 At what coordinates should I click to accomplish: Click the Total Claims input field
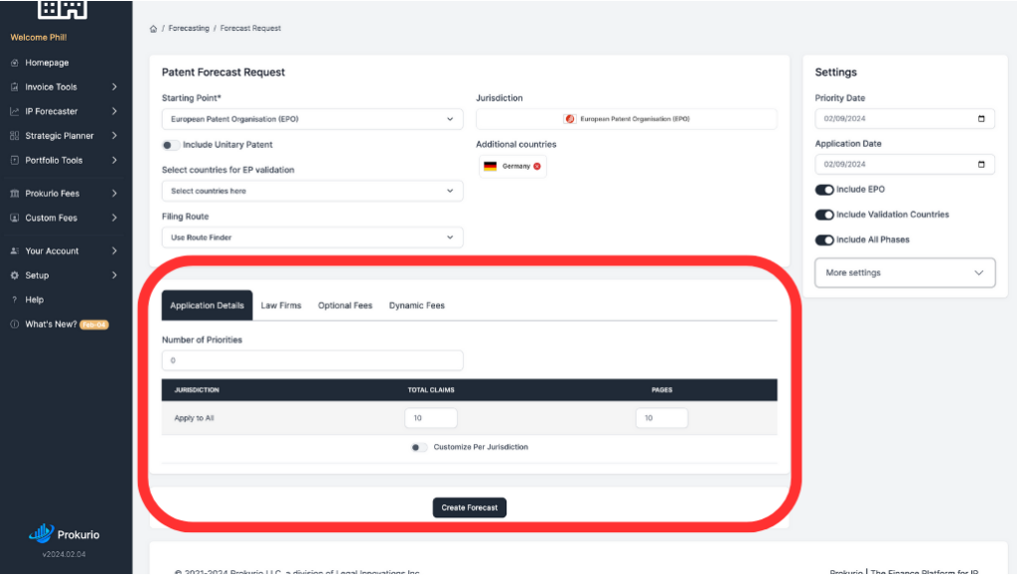pyautogui.click(x=431, y=418)
